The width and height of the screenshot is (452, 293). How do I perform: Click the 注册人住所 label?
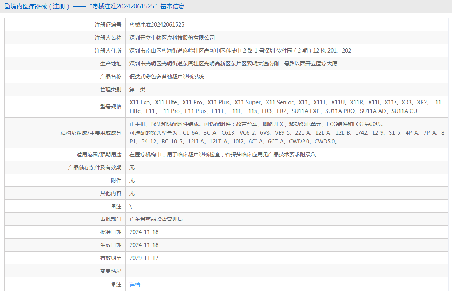point(108,51)
